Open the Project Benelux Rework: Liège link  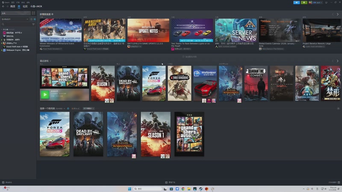[316, 44]
